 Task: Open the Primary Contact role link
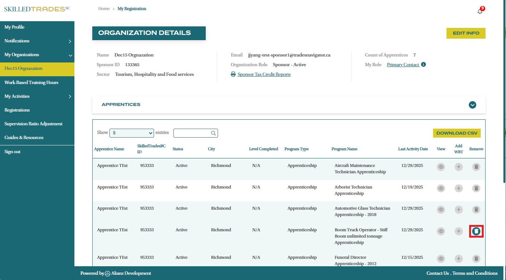[403, 65]
